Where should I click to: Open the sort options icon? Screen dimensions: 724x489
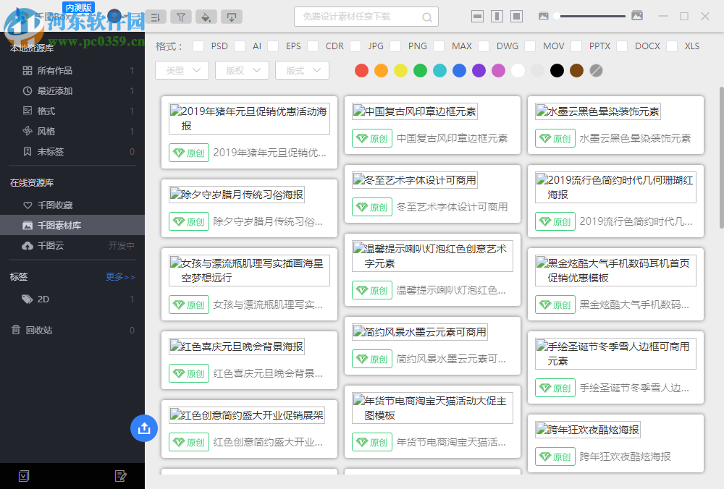pyautogui.click(x=156, y=16)
